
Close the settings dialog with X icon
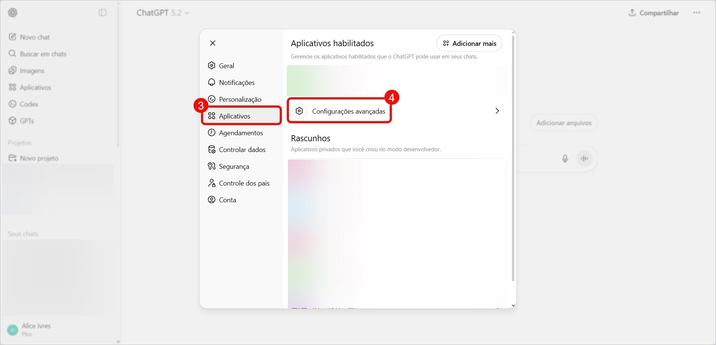213,43
